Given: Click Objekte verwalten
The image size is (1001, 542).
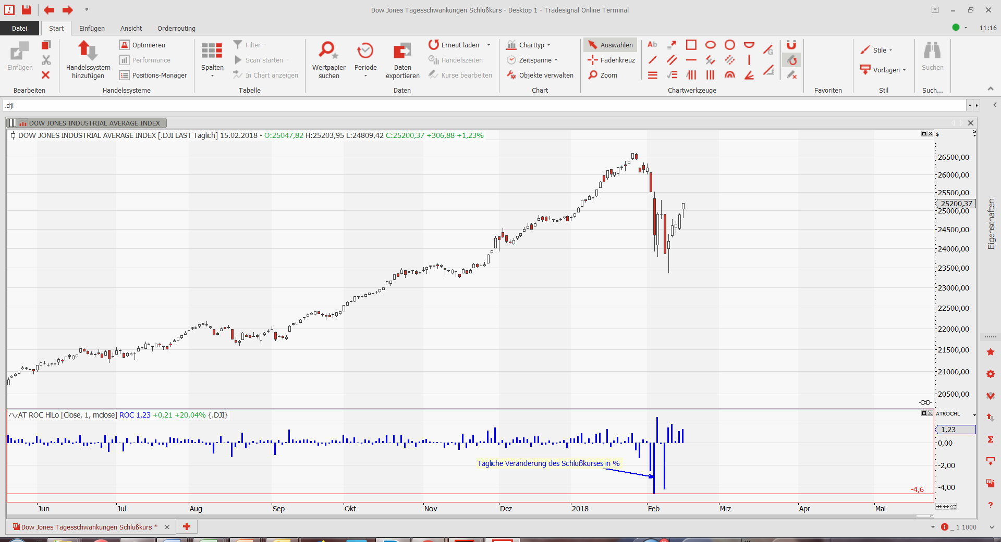Looking at the screenshot, I should click(x=540, y=75).
